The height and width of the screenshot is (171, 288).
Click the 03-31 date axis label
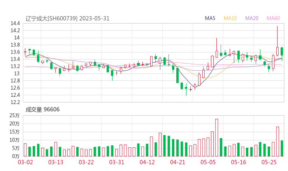pyautogui.click(x=117, y=162)
